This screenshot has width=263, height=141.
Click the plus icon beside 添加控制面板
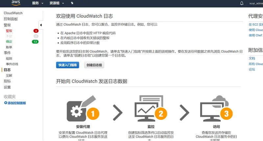point(6,103)
